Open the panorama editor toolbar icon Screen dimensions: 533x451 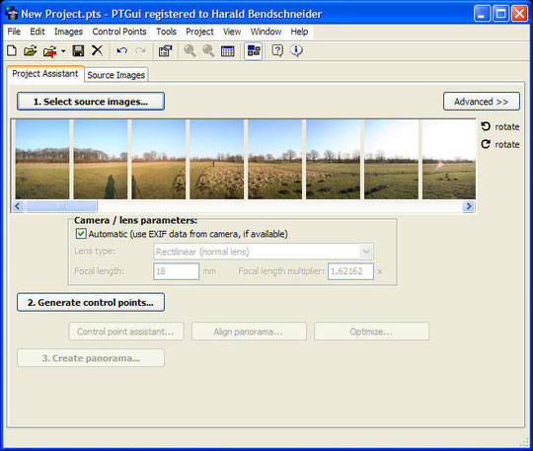pos(254,51)
